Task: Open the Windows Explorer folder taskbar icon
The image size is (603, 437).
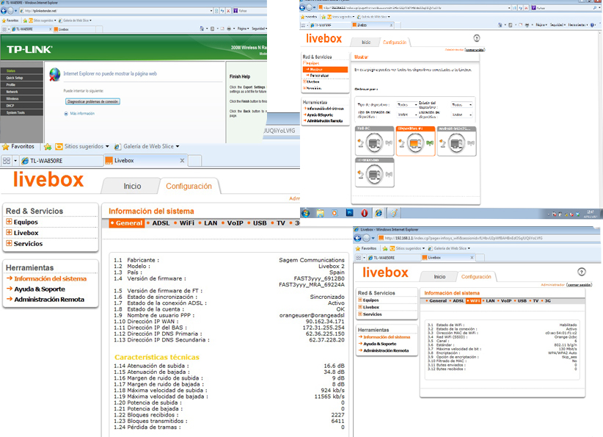Action: [321, 213]
